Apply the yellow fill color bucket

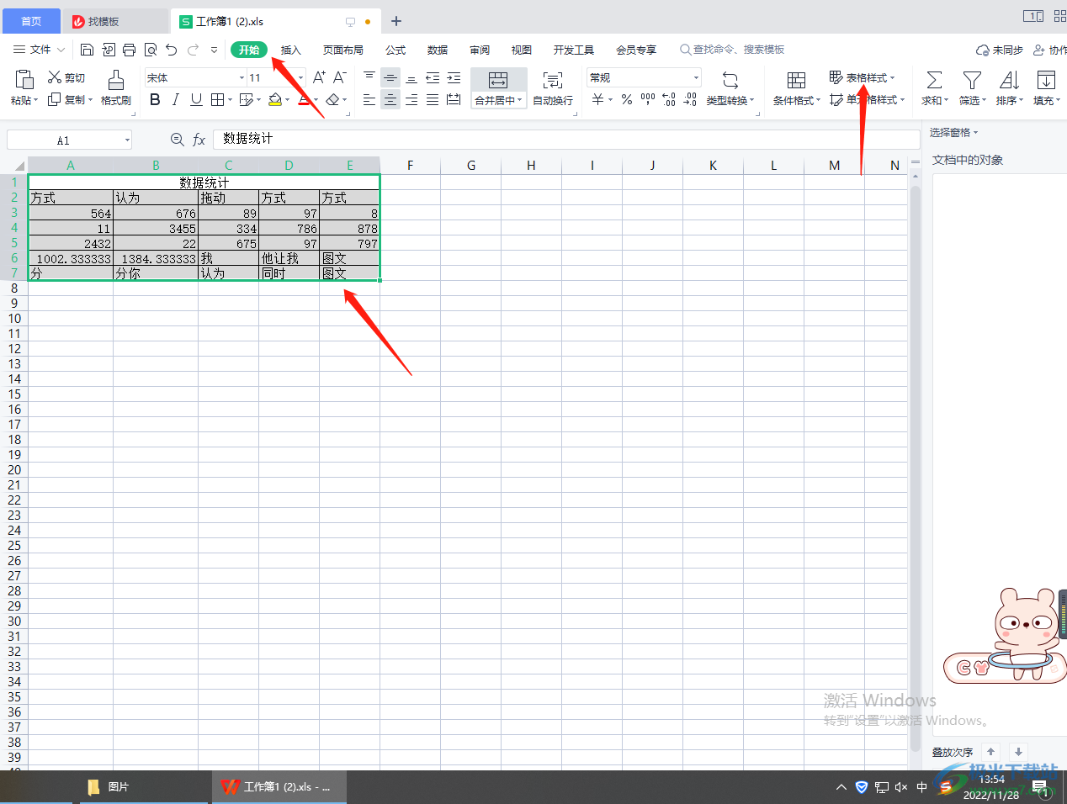[x=275, y=99]
